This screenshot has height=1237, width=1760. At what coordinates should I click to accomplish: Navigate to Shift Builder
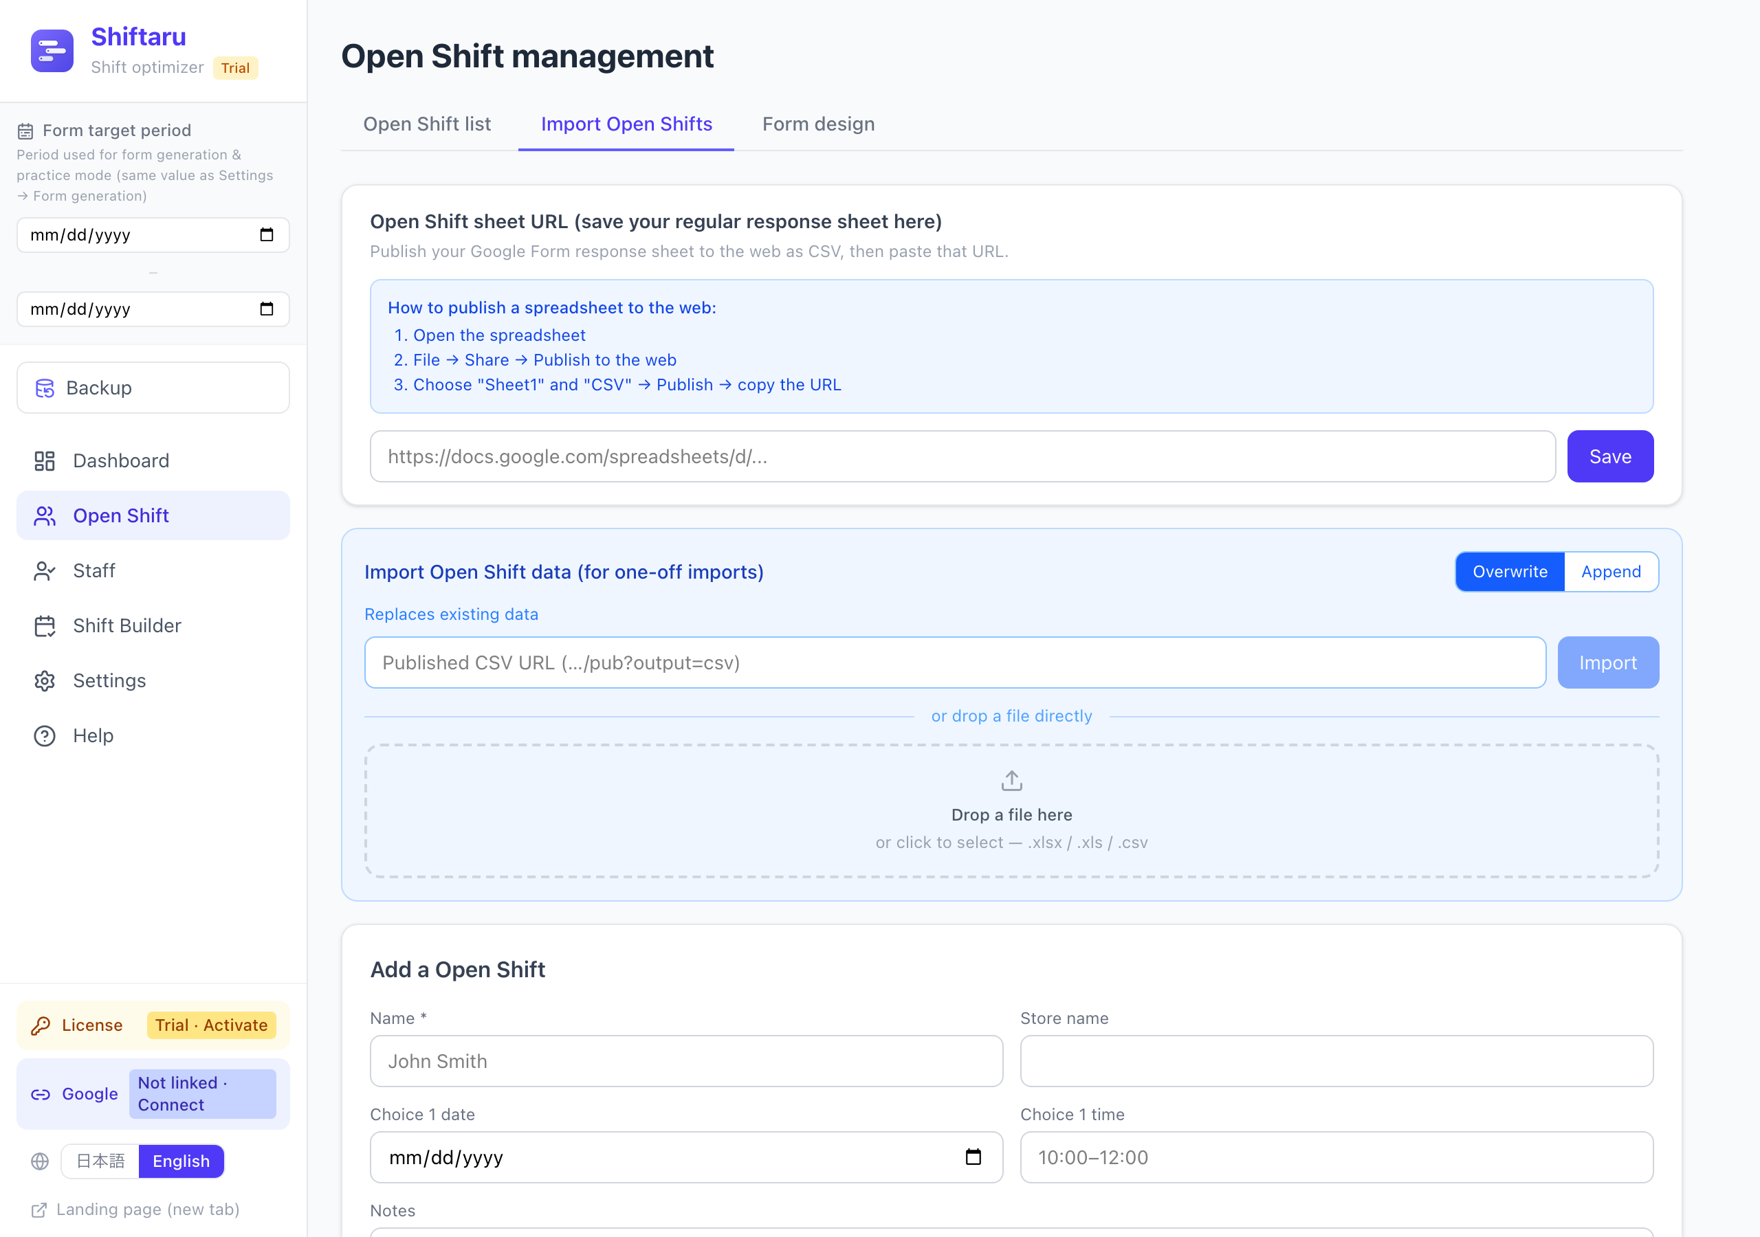tap(153, 626)
